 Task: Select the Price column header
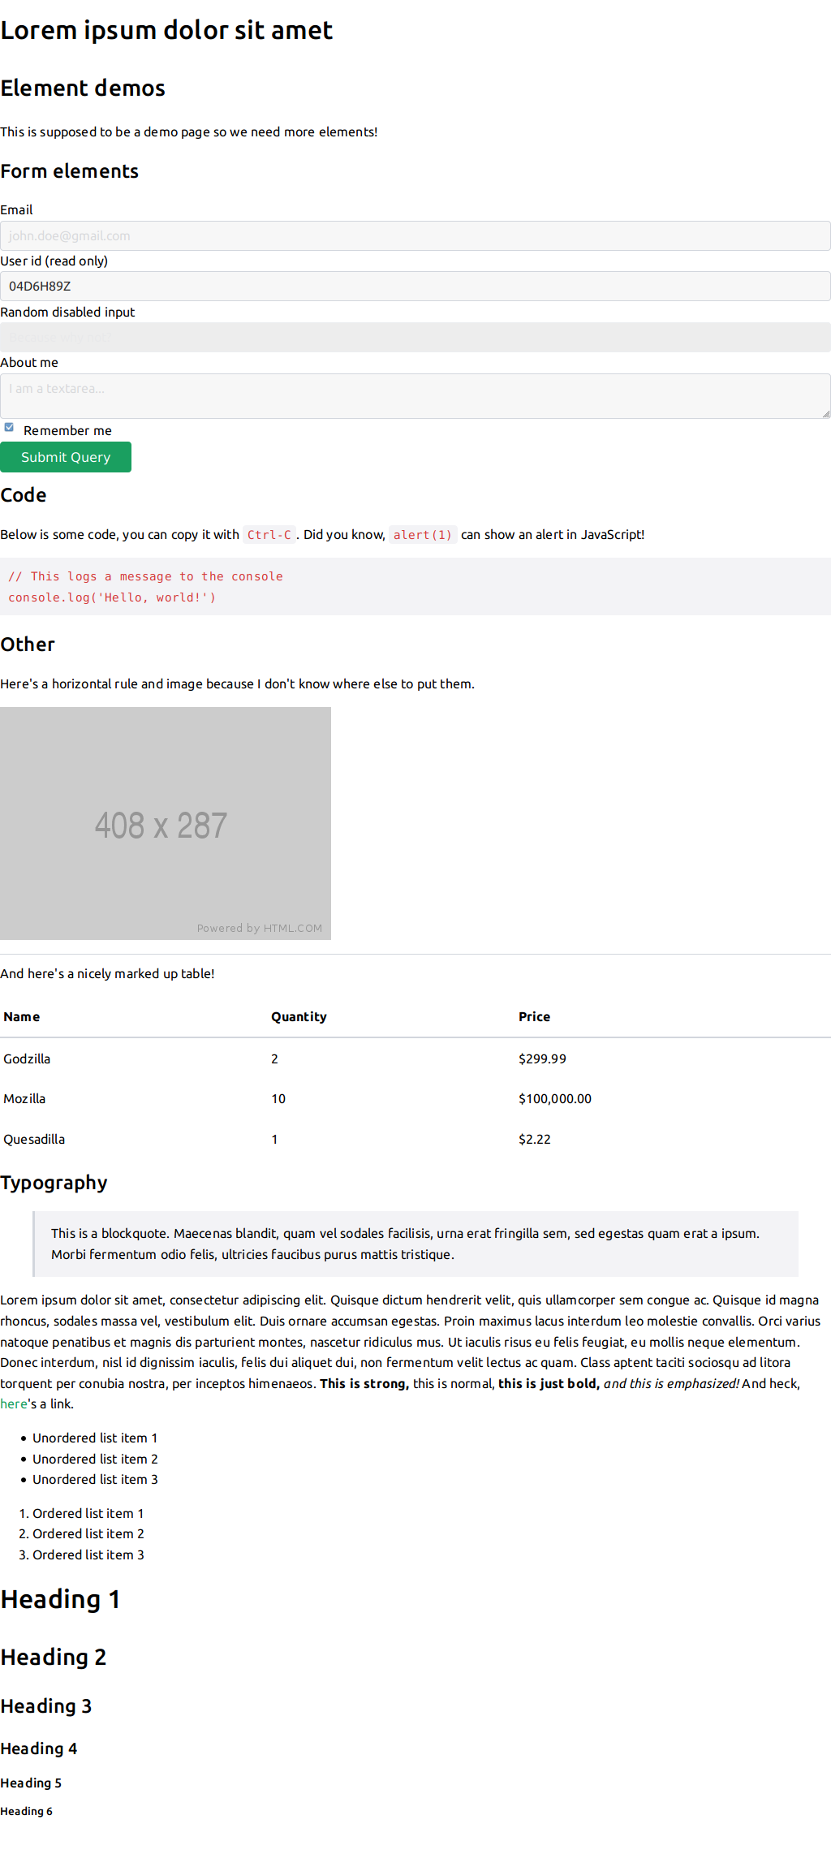pos(534,1016)
